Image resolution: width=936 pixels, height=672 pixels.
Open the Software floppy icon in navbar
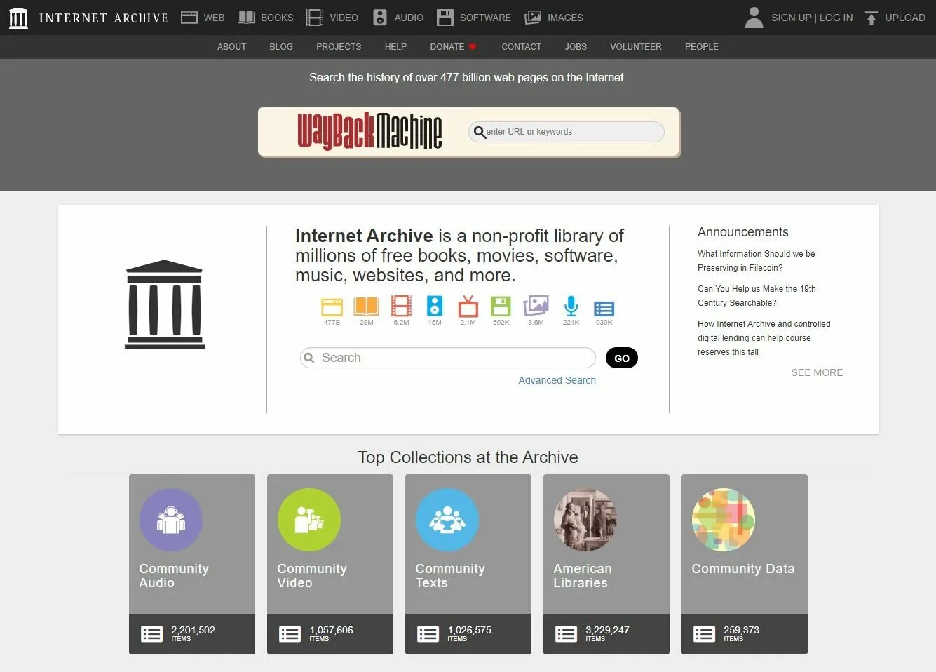445,18
